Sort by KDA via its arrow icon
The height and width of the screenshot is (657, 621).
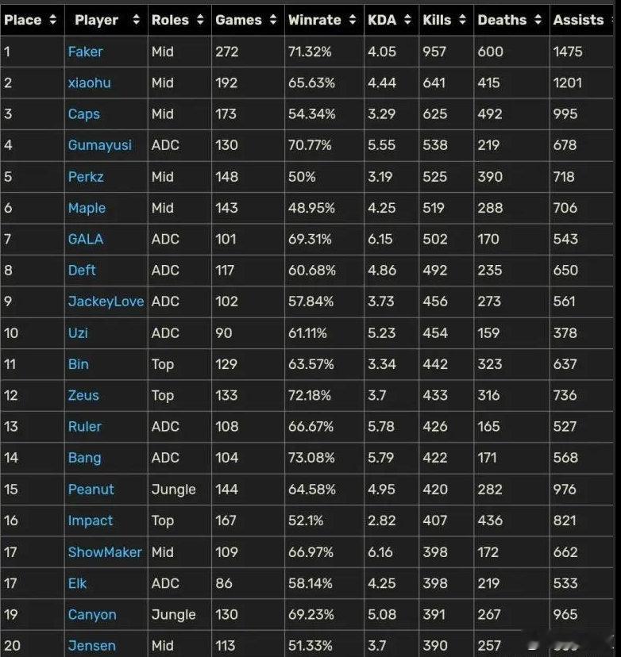[407, 20]
